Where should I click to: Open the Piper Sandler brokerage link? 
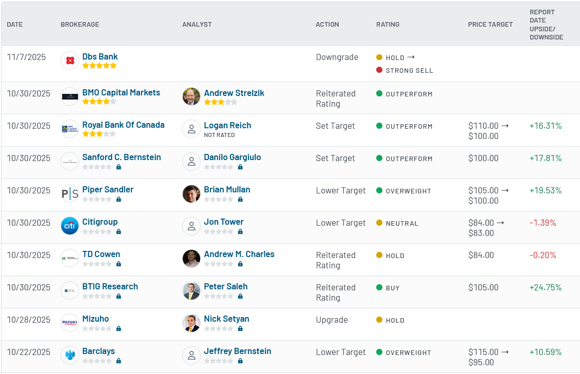tap(108, 190)
